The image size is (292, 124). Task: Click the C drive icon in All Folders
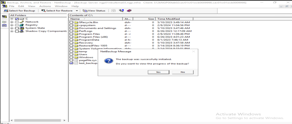click(22, 19)
